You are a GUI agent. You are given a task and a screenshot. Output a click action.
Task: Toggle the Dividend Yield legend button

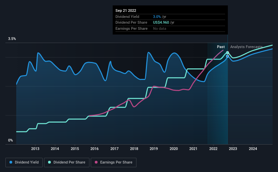24,163
